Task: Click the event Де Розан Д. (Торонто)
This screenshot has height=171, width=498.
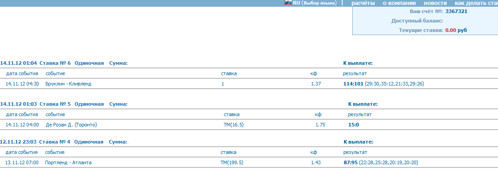Action: click(71, 125)
